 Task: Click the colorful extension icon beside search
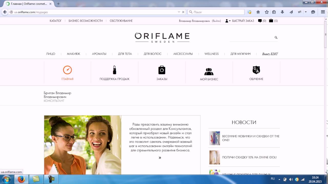[x=249, y=12]
